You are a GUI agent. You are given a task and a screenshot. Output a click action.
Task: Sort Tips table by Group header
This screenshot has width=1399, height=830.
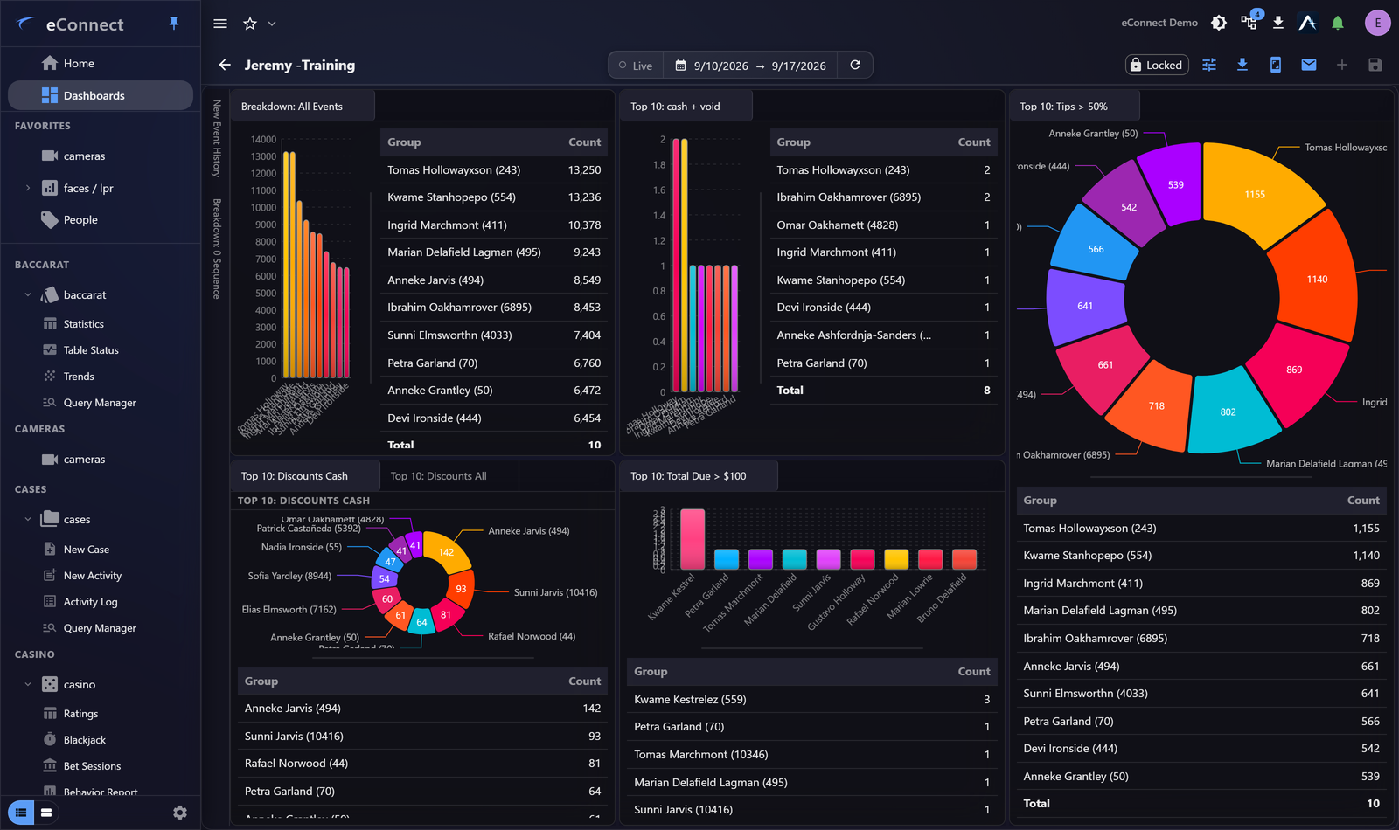pos(1040,501)
